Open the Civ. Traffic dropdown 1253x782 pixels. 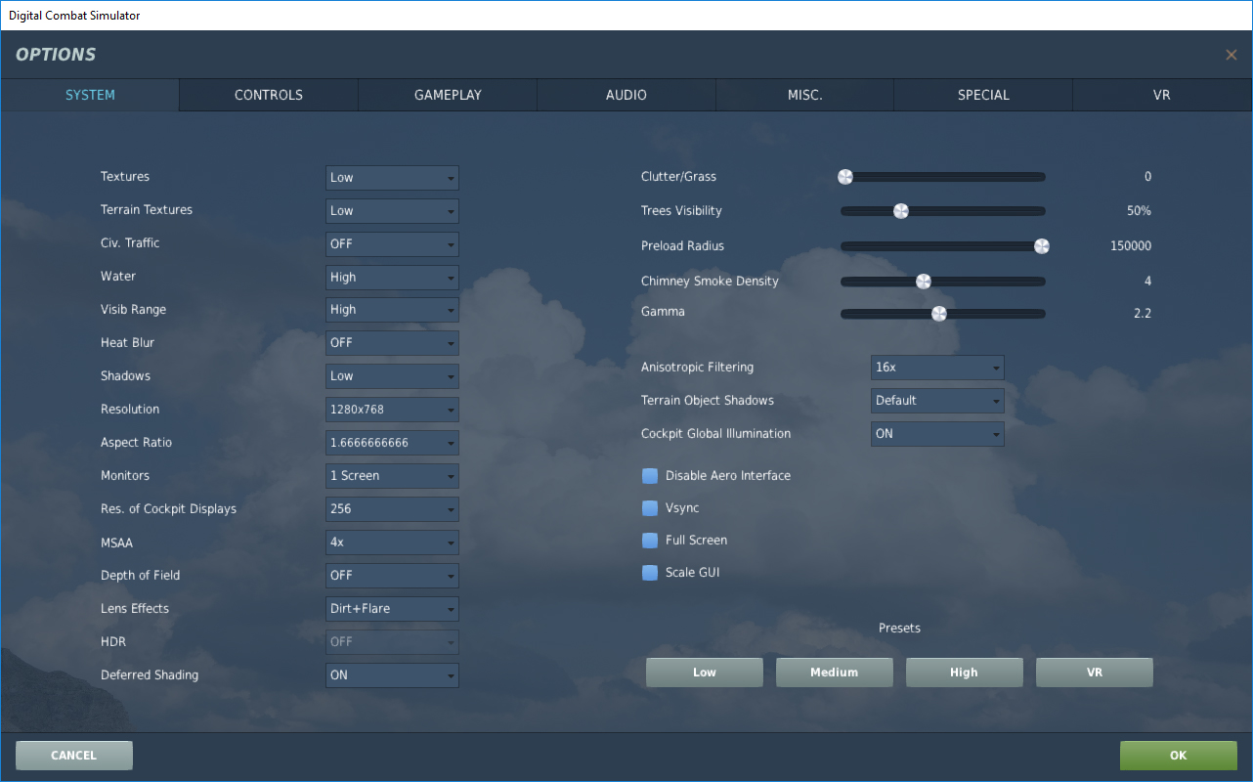(x=392, y=244)
